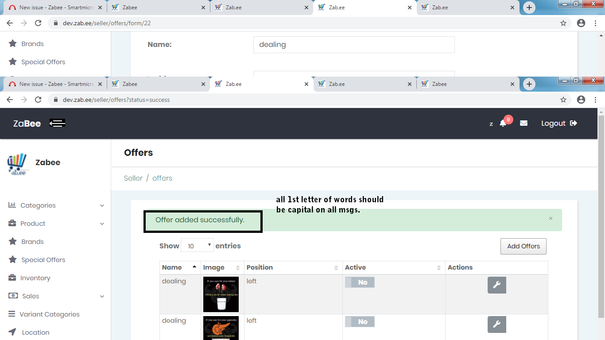Viewport: 605px width, 340px height.
Task: Open the profile avatar in the upper browser window
Action: pos(581,23)
